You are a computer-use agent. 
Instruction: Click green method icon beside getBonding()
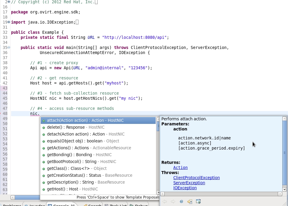tap(44, 155)
